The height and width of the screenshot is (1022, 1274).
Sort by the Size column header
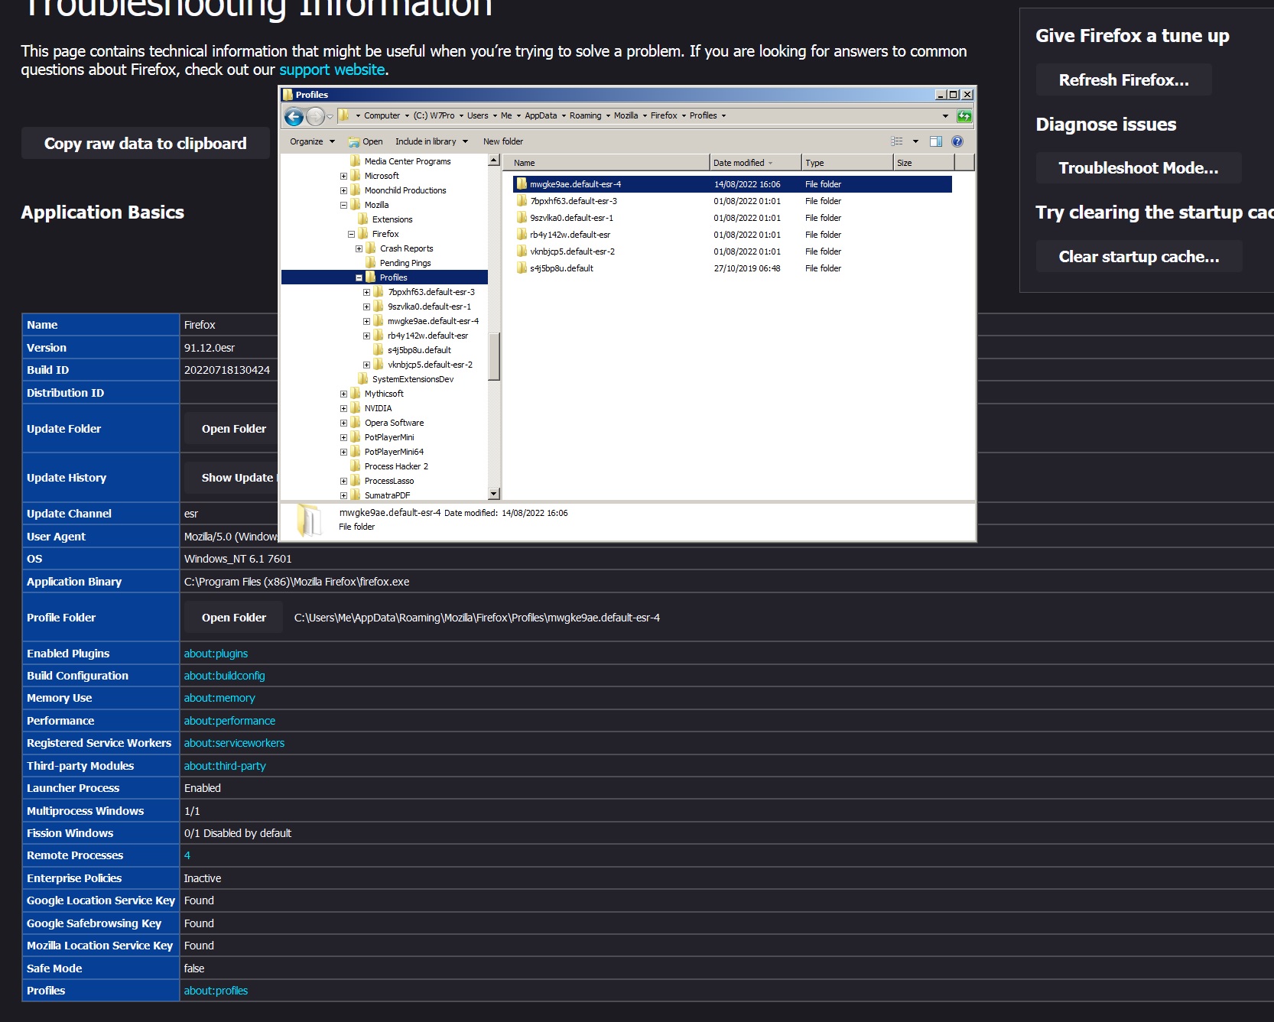click(924, 163)
